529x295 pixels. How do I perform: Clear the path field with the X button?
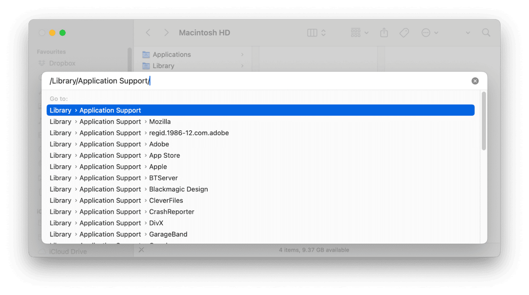(x=475, y=80)
